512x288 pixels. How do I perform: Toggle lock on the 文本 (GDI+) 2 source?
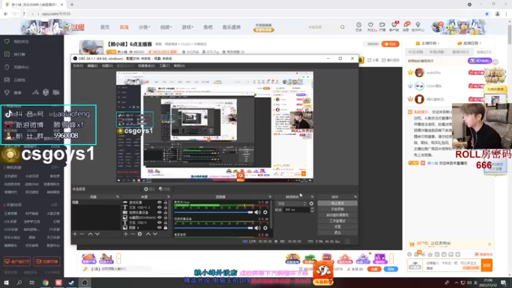click(x=166, y=207)
